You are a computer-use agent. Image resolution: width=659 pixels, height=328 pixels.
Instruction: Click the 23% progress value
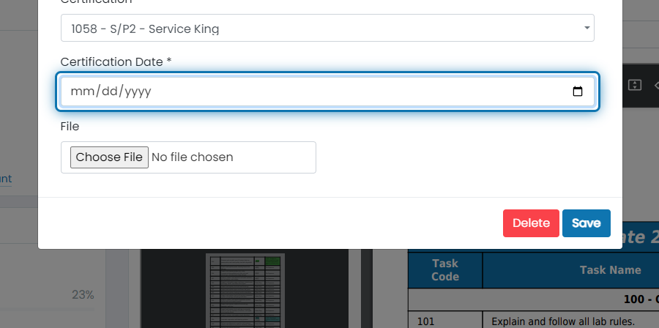(x=83, y=295)
